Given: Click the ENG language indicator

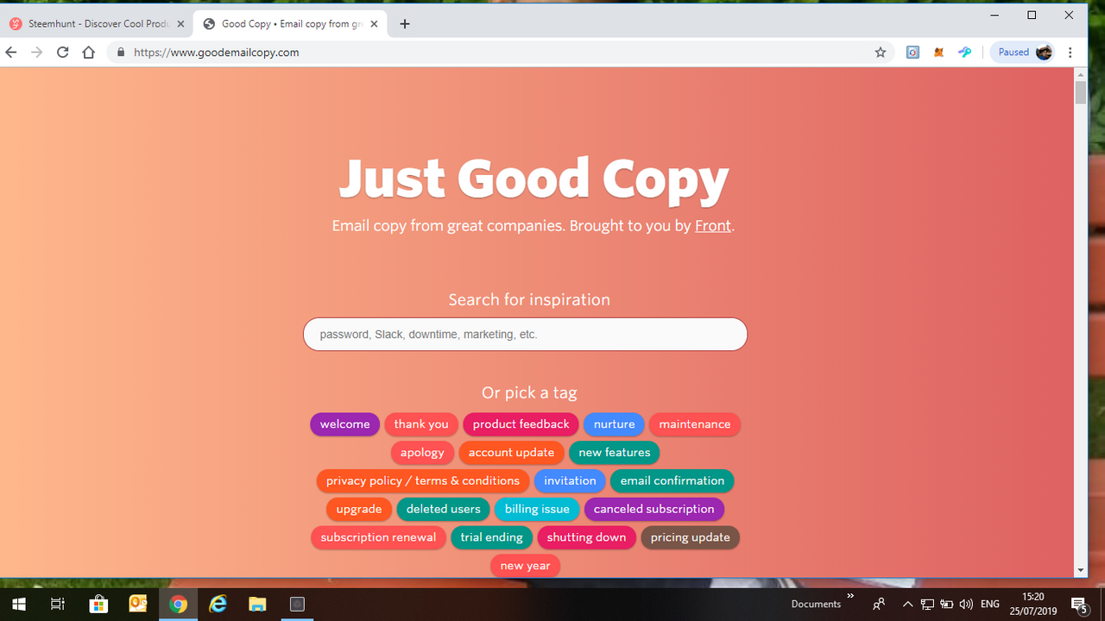Looking at the screenshot, I should (x=990, y=604).
